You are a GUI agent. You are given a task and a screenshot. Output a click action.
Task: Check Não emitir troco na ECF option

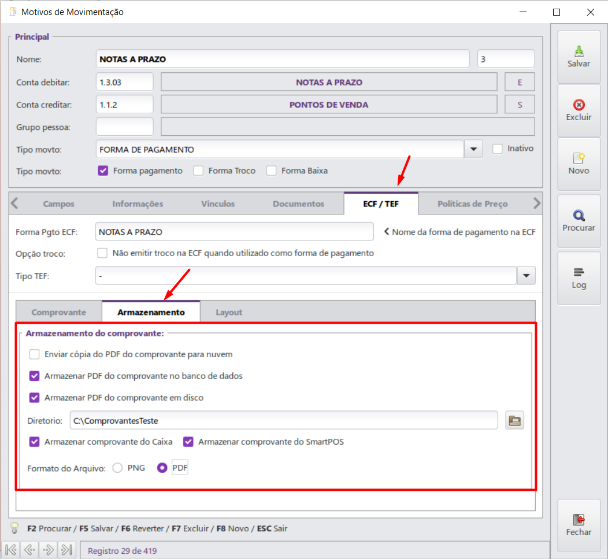click(102, 253)
